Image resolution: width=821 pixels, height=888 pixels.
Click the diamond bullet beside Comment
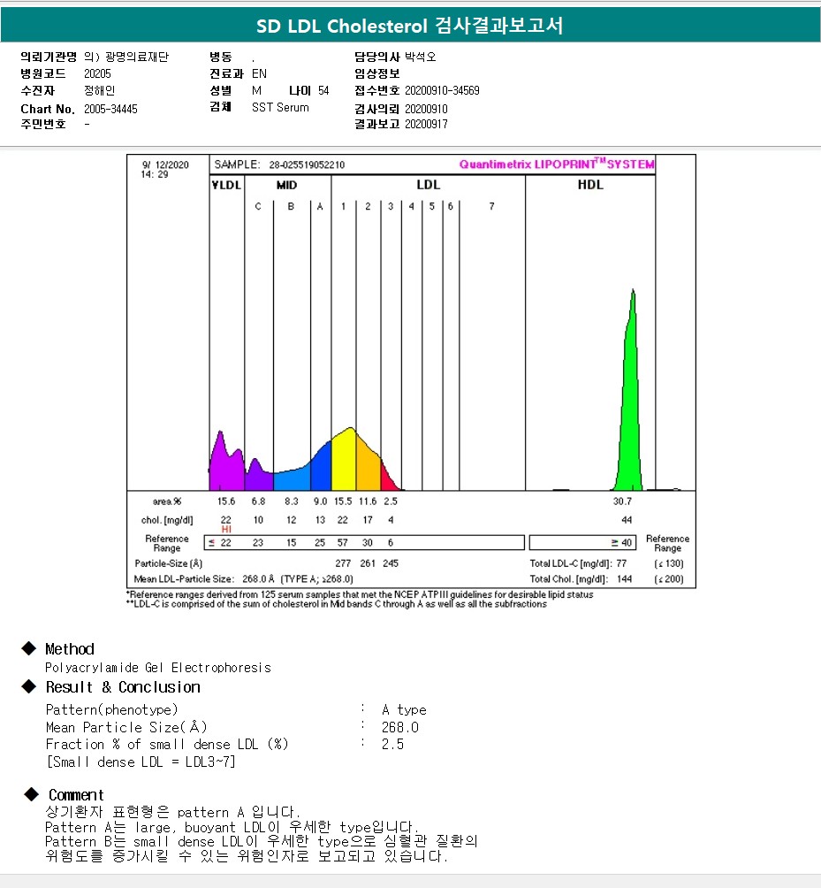(x=31, y=794)
